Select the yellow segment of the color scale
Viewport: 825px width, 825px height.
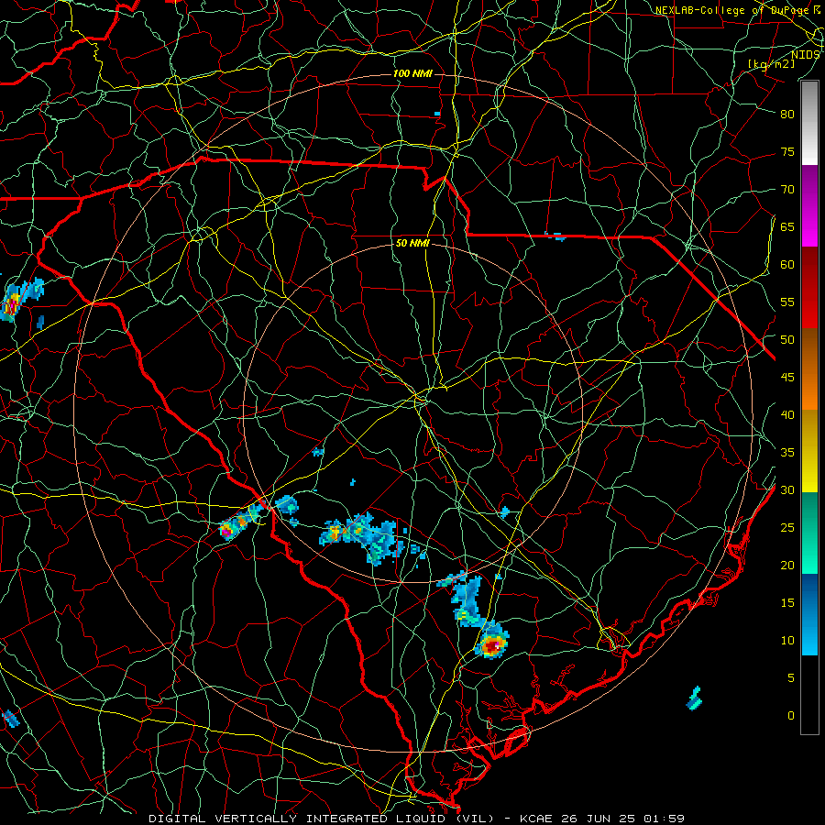tap(809, 451)
